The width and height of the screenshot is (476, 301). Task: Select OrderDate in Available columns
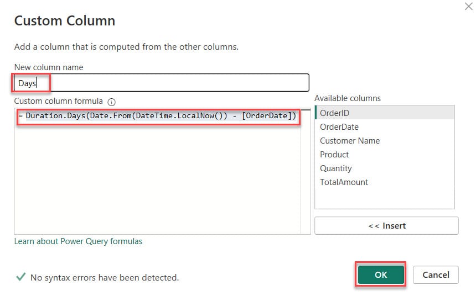(385, 127)
